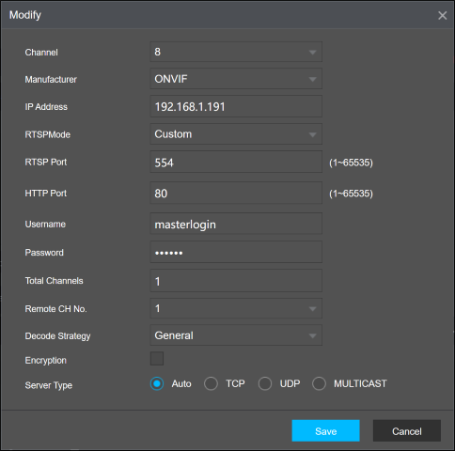Select the UDP server type radio
The image size is (455, 451).
click(x=265, y=383)
